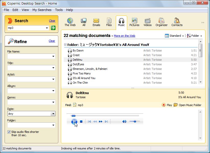Open The Web search category

70,22
